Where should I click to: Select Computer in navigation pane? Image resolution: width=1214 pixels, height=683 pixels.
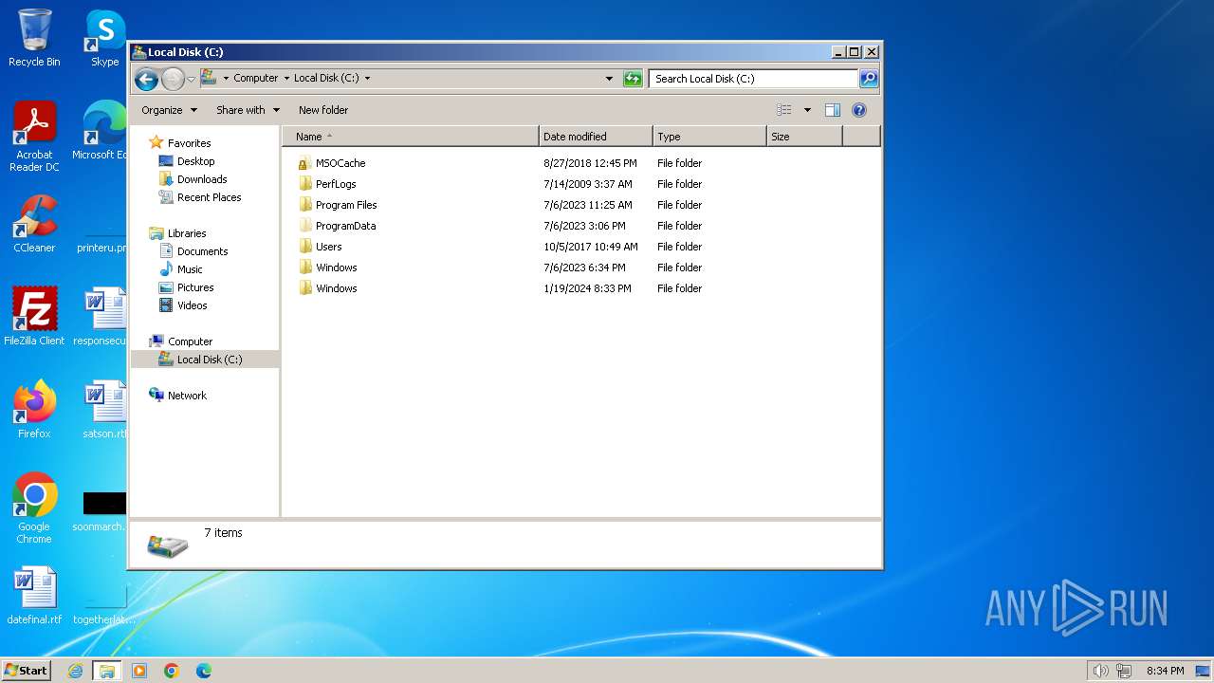[x=190, y=341]
